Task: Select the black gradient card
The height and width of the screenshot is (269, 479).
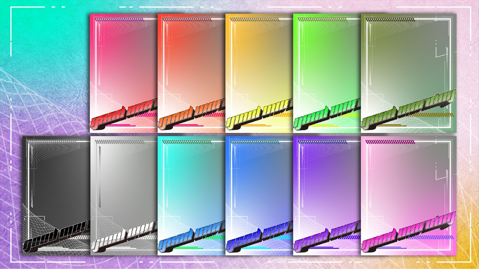Action: [56, 196]
